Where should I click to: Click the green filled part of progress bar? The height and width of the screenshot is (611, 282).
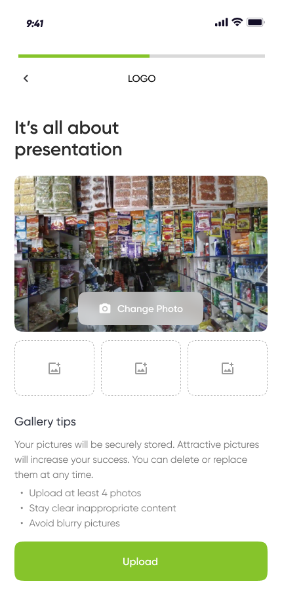click(84, 56)
